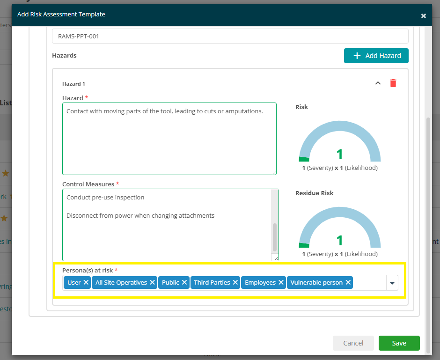Viewport: 440px width, 360px height.
Task: Remove the Third Parties tag
Action: [x=235, y=282]
